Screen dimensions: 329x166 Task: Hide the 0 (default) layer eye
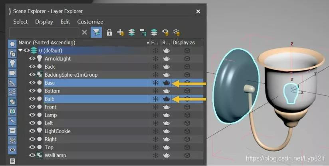click(26, 50)
